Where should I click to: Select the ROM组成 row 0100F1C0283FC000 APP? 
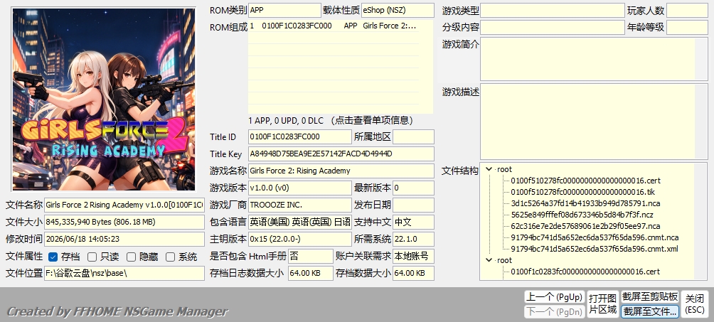334,26
